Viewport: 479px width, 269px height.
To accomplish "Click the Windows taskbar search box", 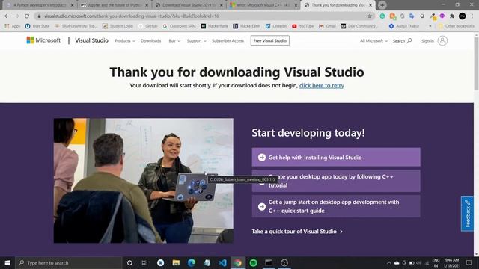I will click(69, 262).
